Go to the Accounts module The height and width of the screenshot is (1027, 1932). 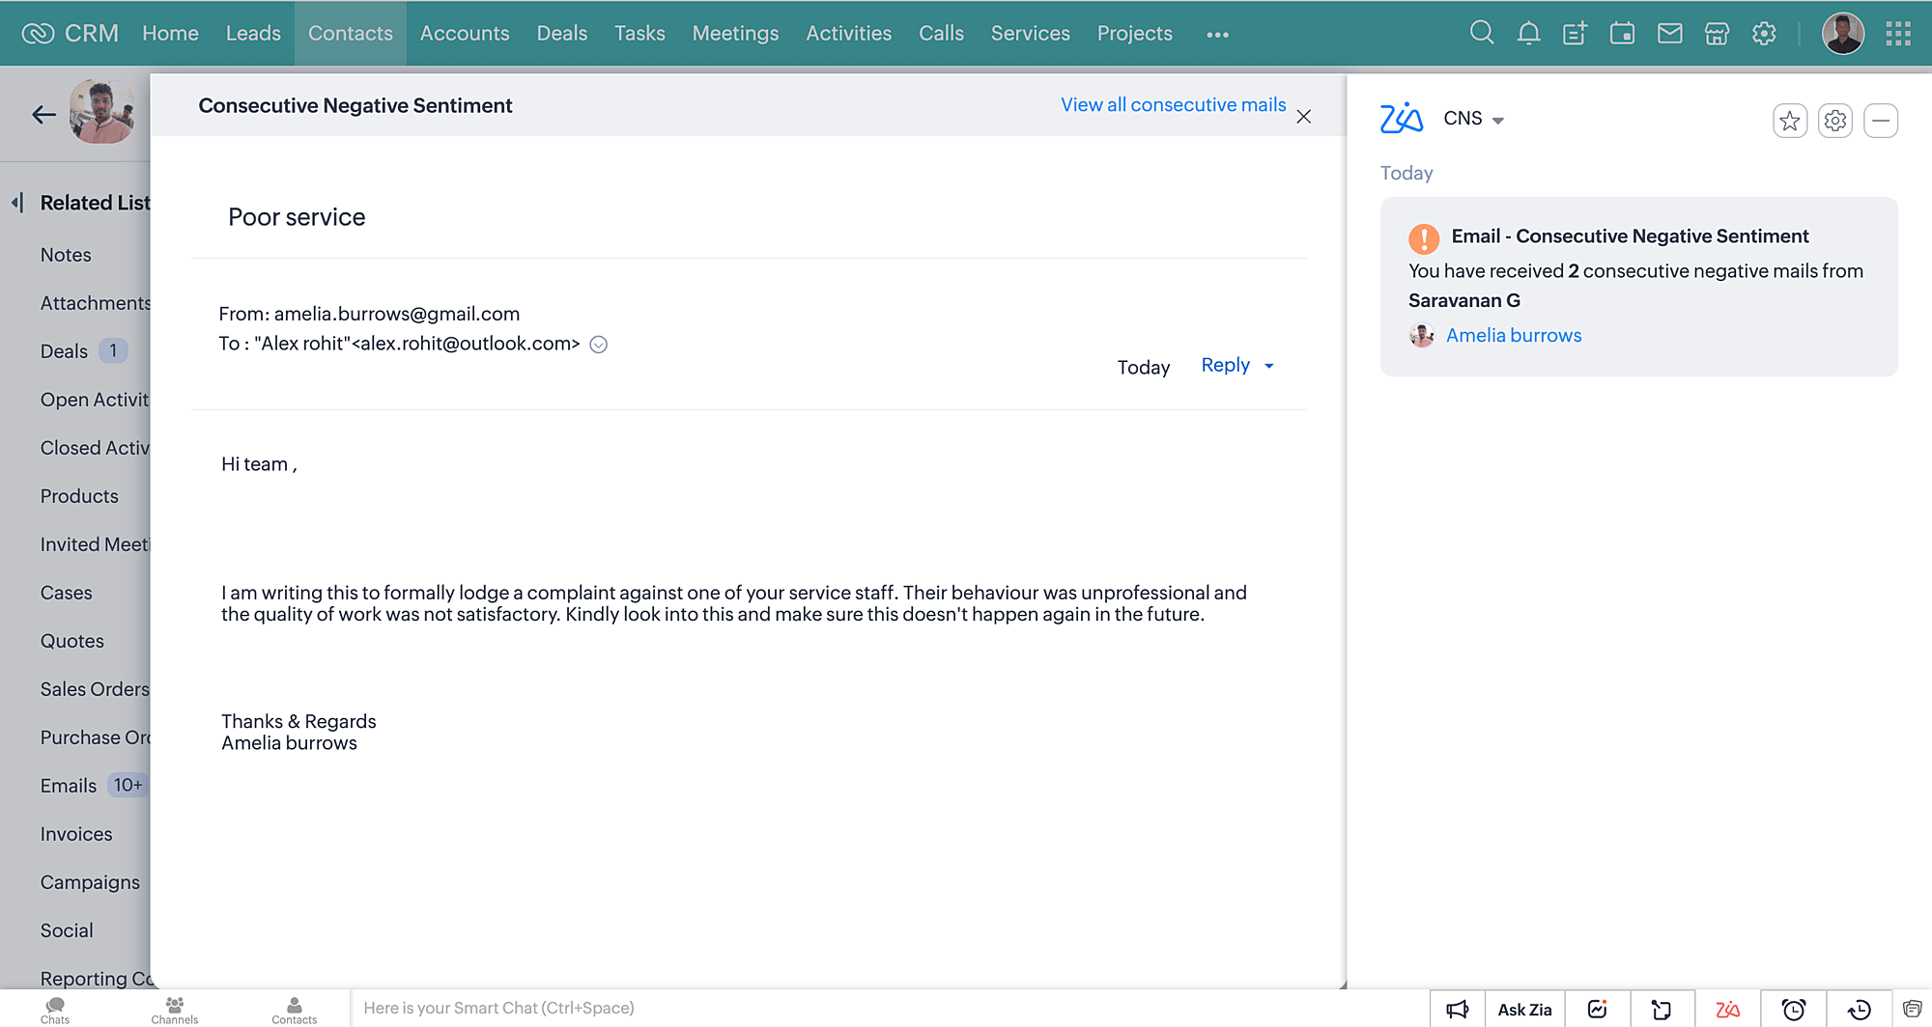coord(464,34)
